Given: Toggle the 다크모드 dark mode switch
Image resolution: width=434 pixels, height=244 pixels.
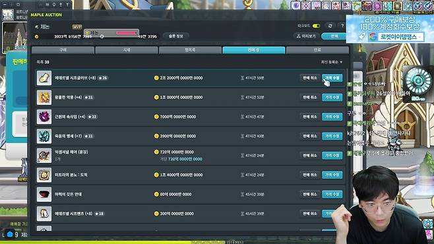Looking at the screenshot, I should pos(316,26).
